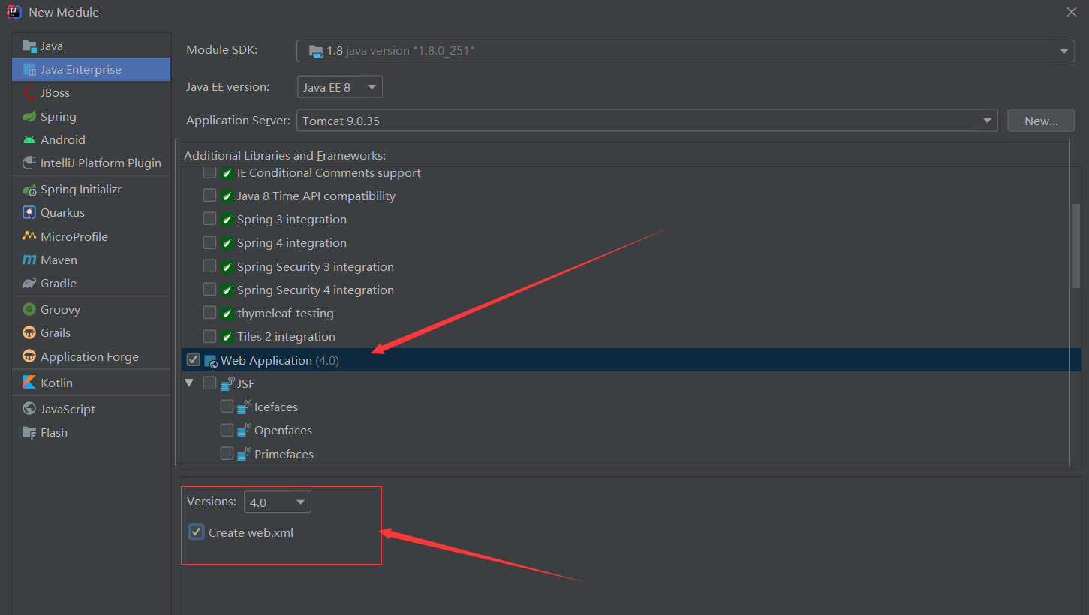The height and width of the screenshot is (615, 1089).
Task: Click the Spring Initializr icon
Action: (29, 190)
